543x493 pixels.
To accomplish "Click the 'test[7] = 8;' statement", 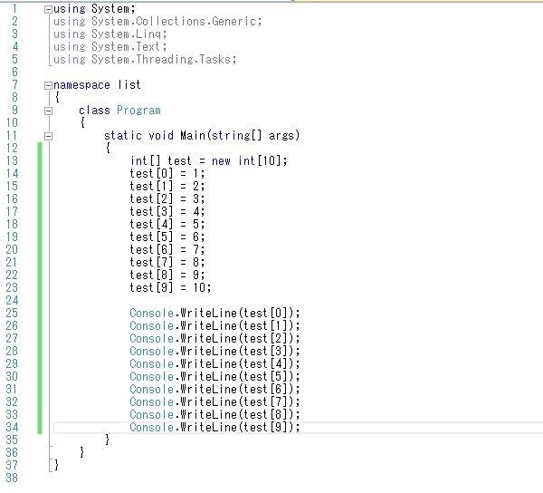I will pyautogui.click(x=167, y=262).
